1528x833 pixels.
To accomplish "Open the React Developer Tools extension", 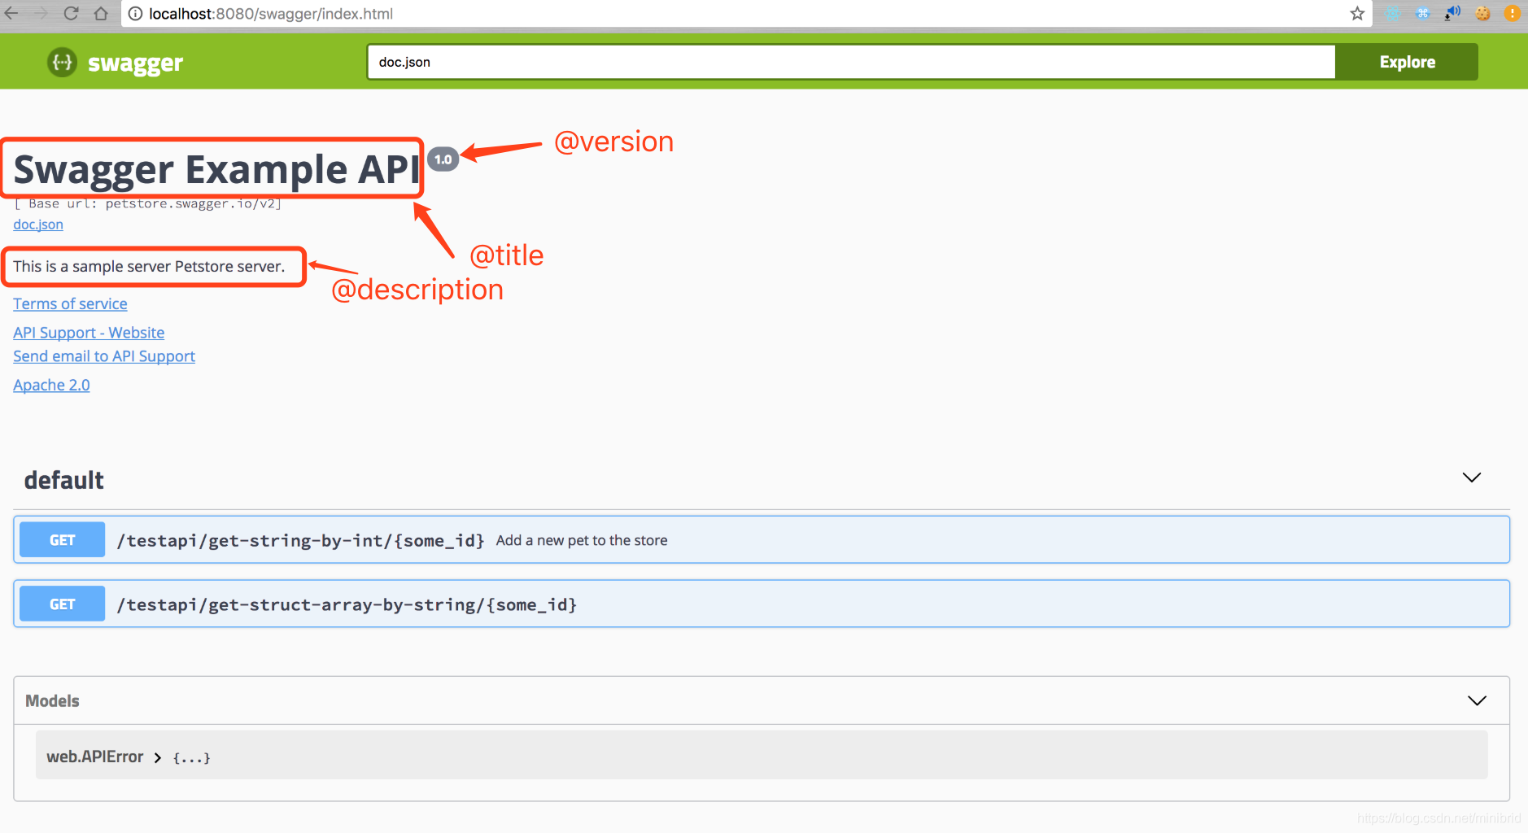I will pyautogui.click(x=1393, y=13).
